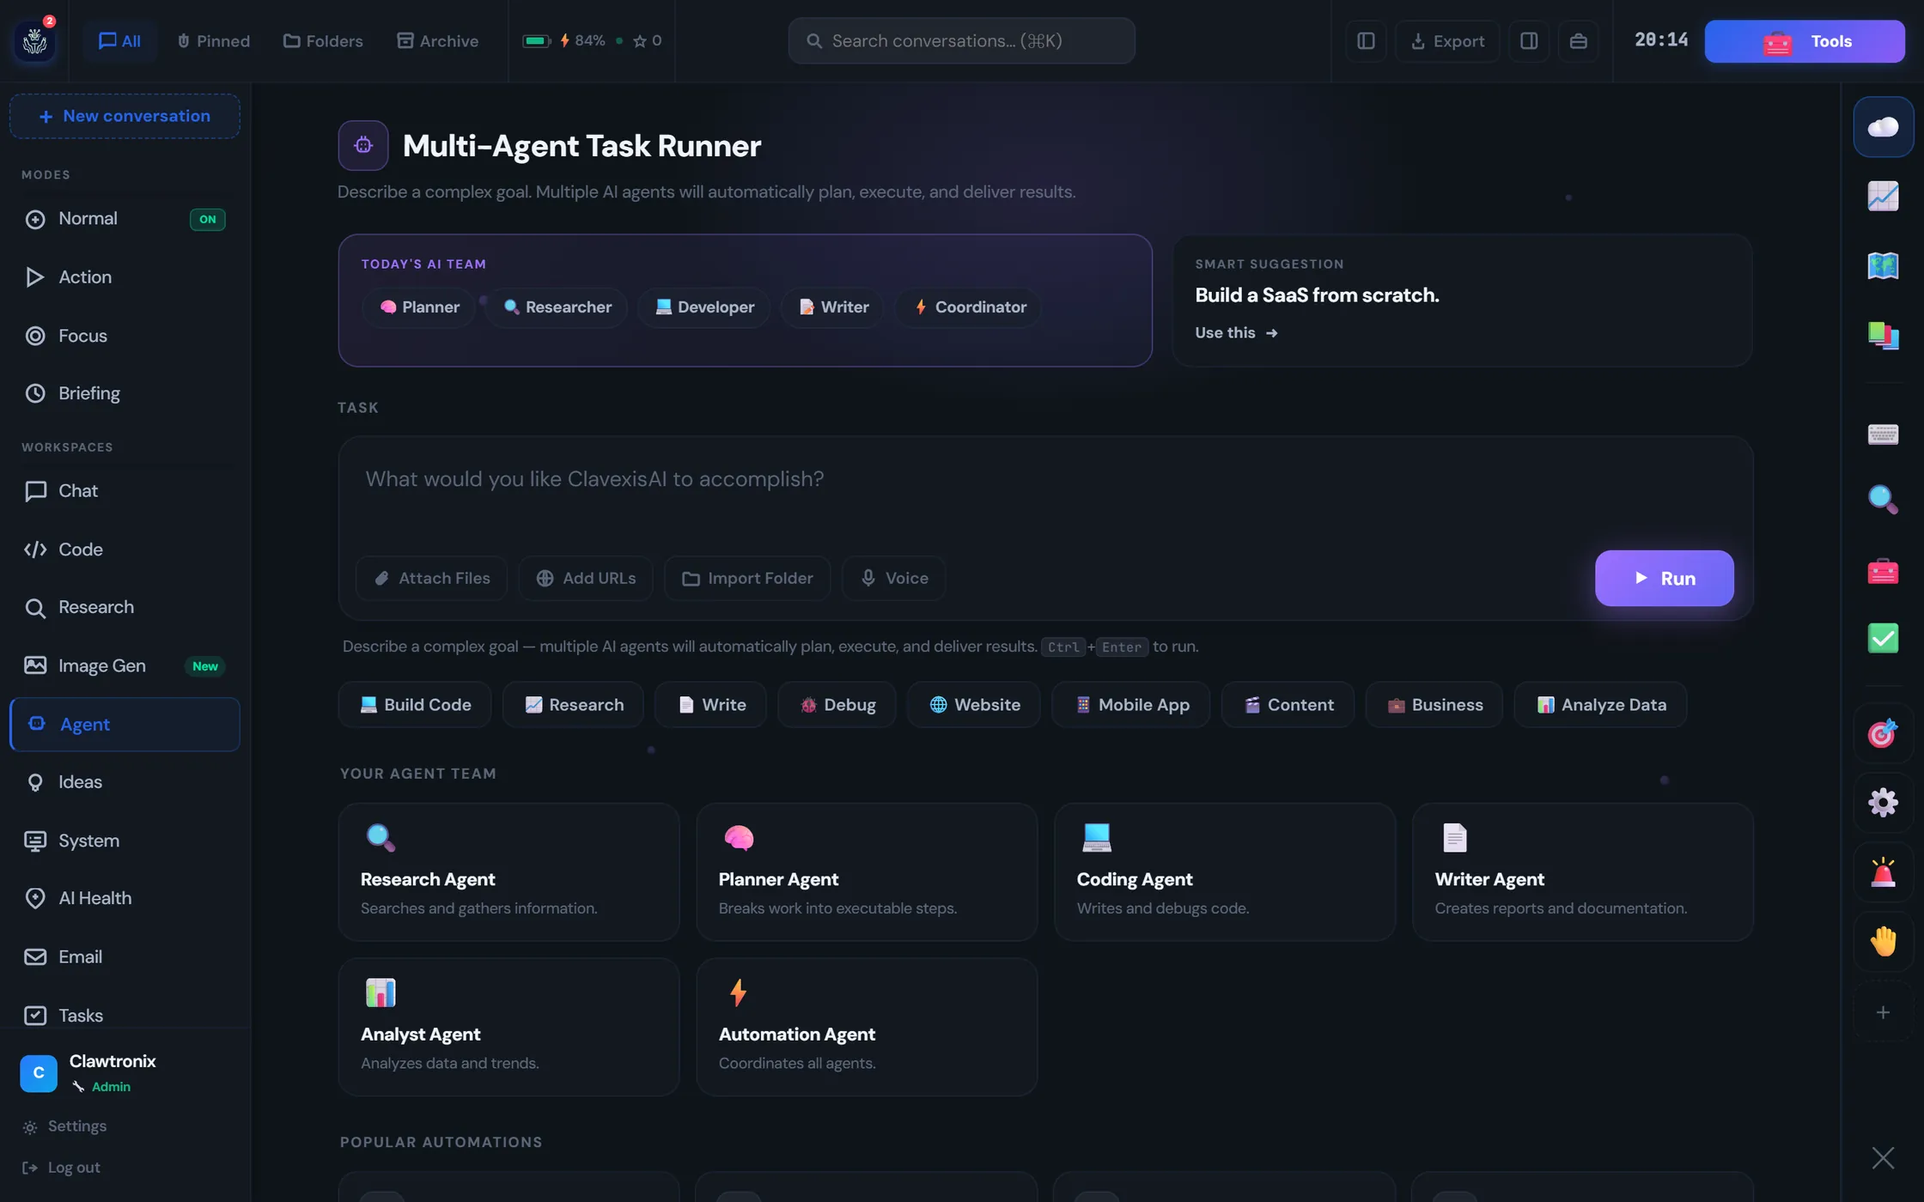Open the Image Gen workspace
The width and height of the screenshot is (1924, 1202).
click(125, 665)
